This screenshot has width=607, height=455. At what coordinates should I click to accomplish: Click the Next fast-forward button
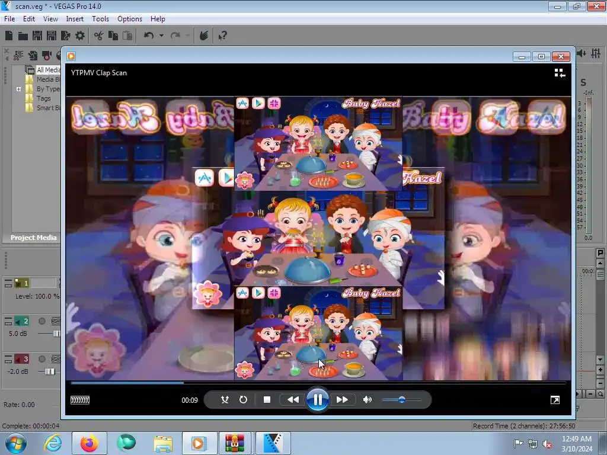tap(342, 400)
